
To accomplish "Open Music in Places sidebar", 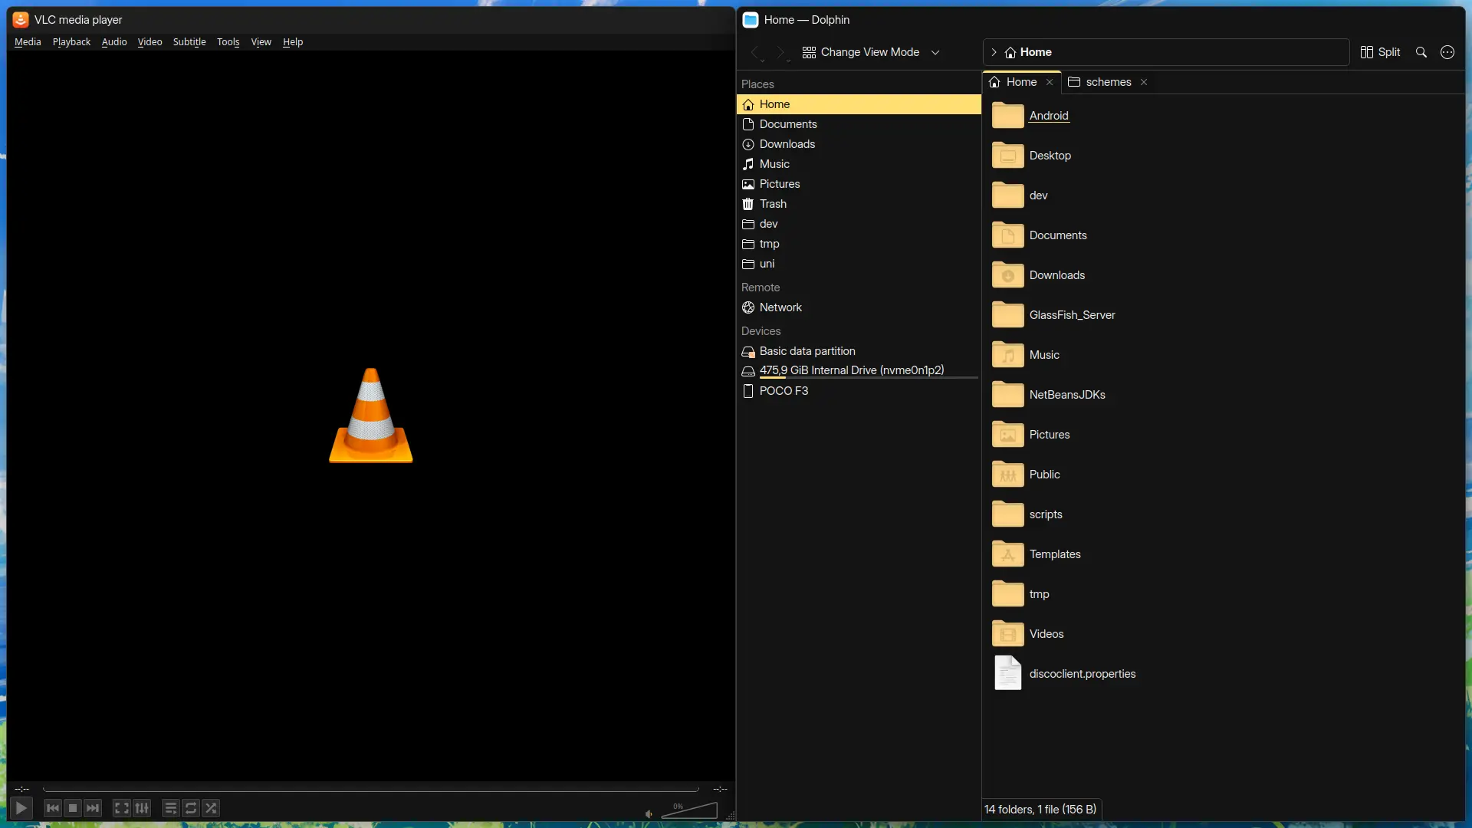I will coord(859,164).
